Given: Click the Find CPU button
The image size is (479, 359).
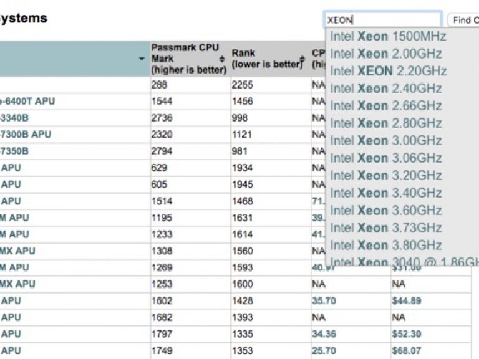Looking at the screenshot, I should pyautogui.click(x=464, y=20).
